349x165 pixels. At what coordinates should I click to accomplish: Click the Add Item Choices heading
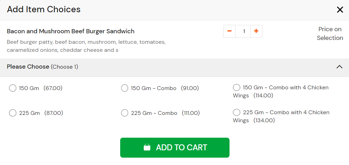43,9
